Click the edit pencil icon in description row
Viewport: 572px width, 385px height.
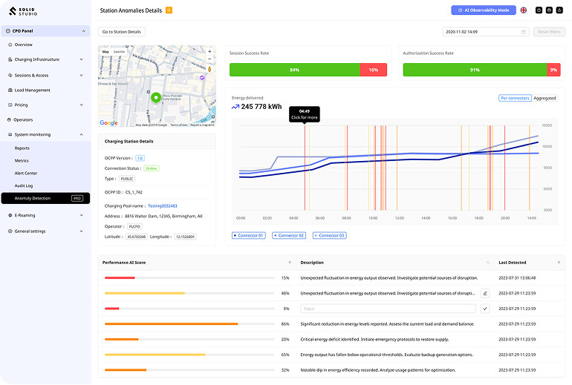point(485,293)
